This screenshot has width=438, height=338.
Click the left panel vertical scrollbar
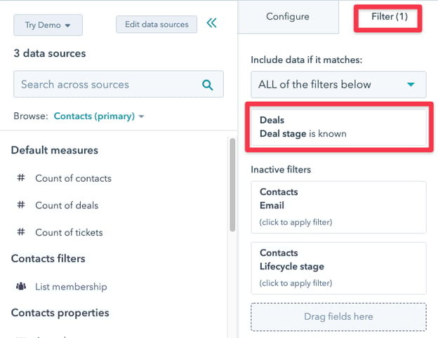point(233,184)
